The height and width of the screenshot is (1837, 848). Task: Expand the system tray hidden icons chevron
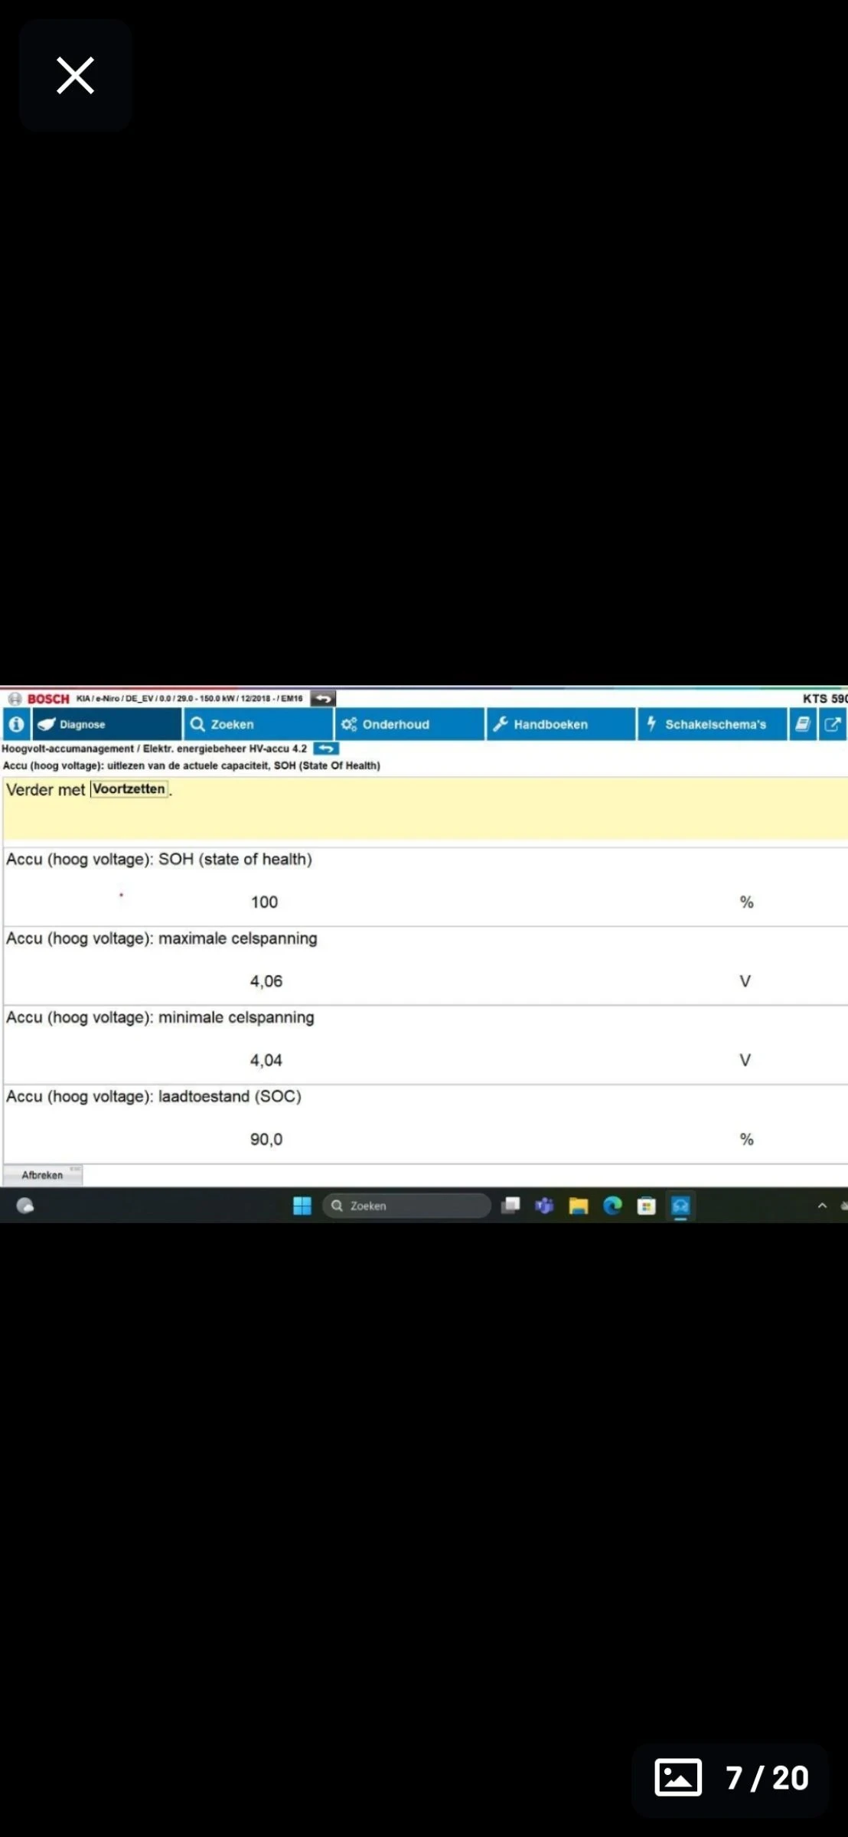[822, 1206]
